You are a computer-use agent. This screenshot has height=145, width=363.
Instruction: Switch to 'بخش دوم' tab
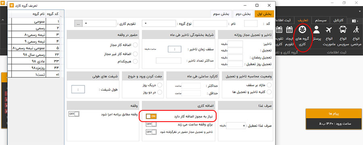click(243, 14)
